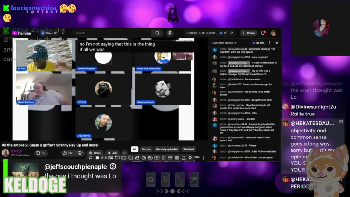Image resolution: width=350 pixels, height=197 pixels.
Task: Like the video with 107 likes
Action: (x=68, y=153)
